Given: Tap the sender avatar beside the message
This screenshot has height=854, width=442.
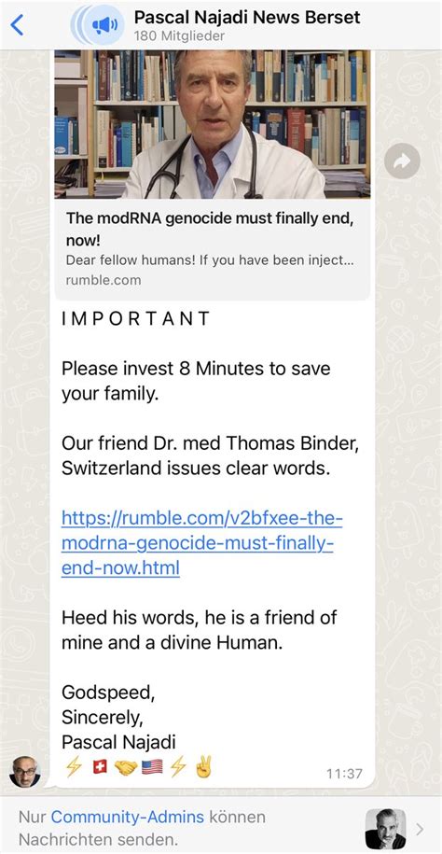Looking at the screenshot, I should [x=25, y=772].
